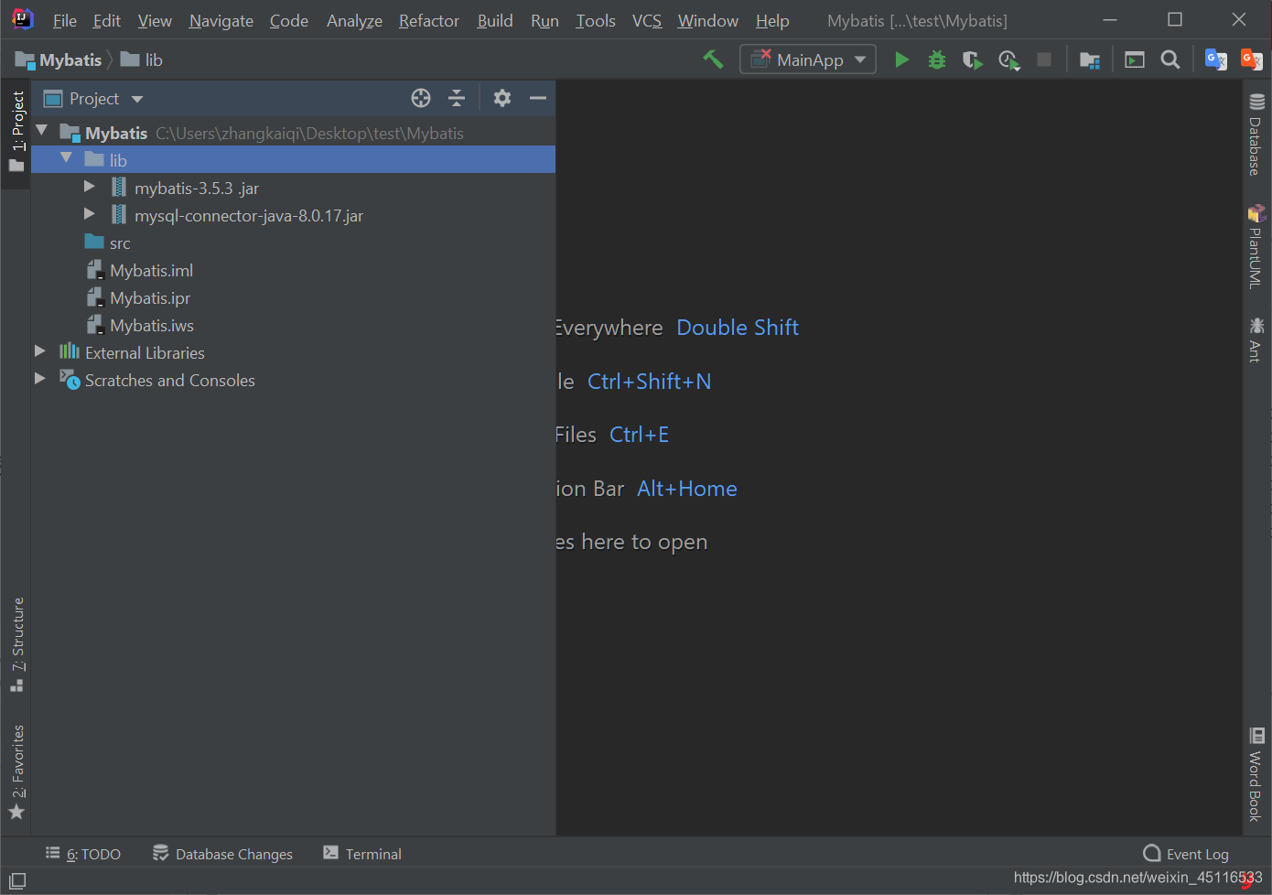Screen dimensions: 1272x895
Task: Click Collapse All icon in Project panel
Action: point(457,98)
